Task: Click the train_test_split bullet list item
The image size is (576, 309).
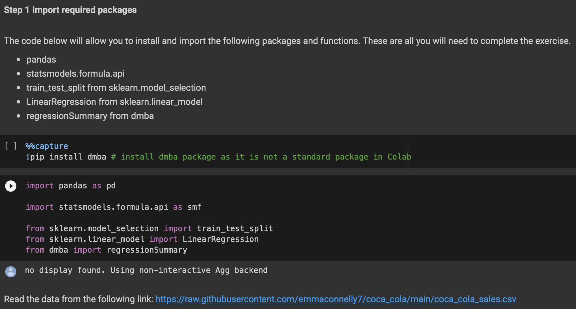Action: tap(116, 88)
